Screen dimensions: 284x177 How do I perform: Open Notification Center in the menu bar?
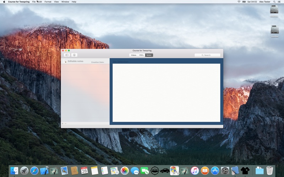click(280, 2)
